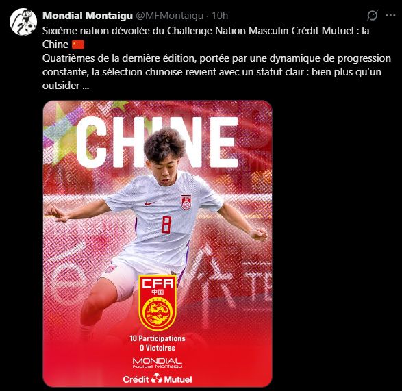Click the tweet text starting Sixième nation
Viewport: 402px width, 391px height.
216,58
